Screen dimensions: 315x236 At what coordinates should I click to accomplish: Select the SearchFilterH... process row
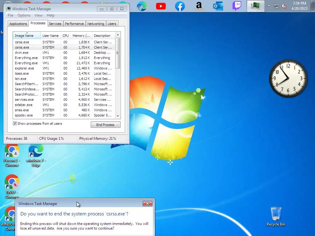[x=64, y=84]
